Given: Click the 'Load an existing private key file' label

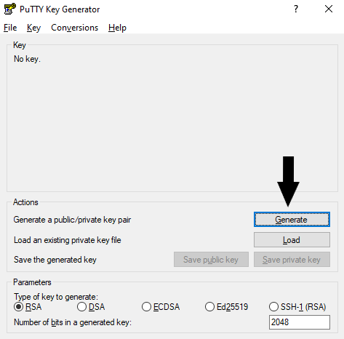Looking at the screenshot, I should [x=68, y=240].
